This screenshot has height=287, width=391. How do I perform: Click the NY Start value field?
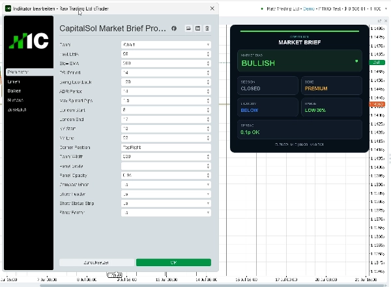pyautogui.click(x=166, y=129)
